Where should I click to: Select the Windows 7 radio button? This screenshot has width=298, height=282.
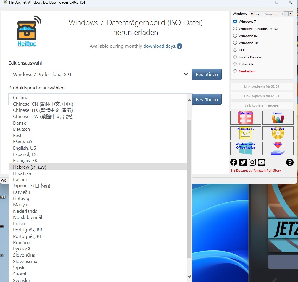coord(235,22)
